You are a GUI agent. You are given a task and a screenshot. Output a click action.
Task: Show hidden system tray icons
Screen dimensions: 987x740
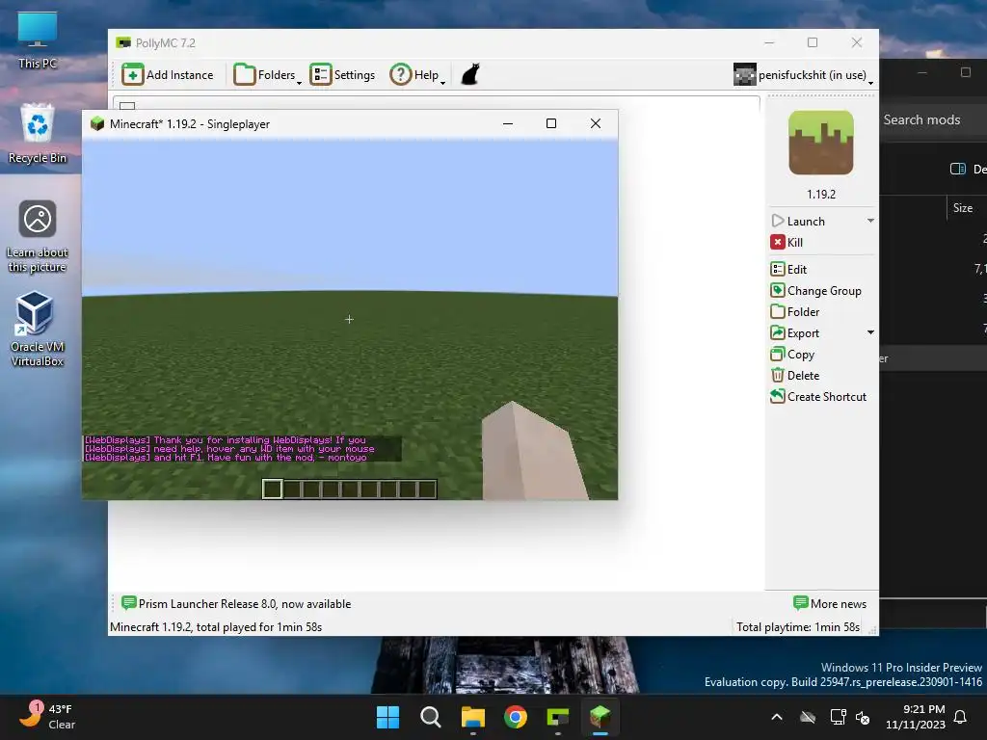(777, 717)
